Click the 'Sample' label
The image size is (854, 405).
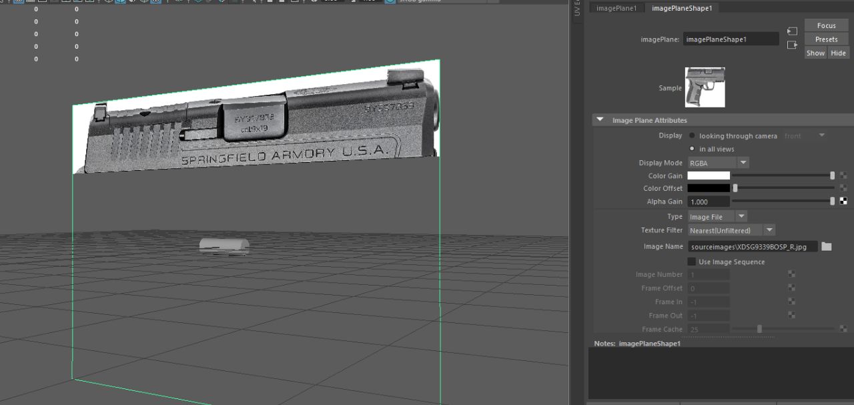tap(670, 88)
